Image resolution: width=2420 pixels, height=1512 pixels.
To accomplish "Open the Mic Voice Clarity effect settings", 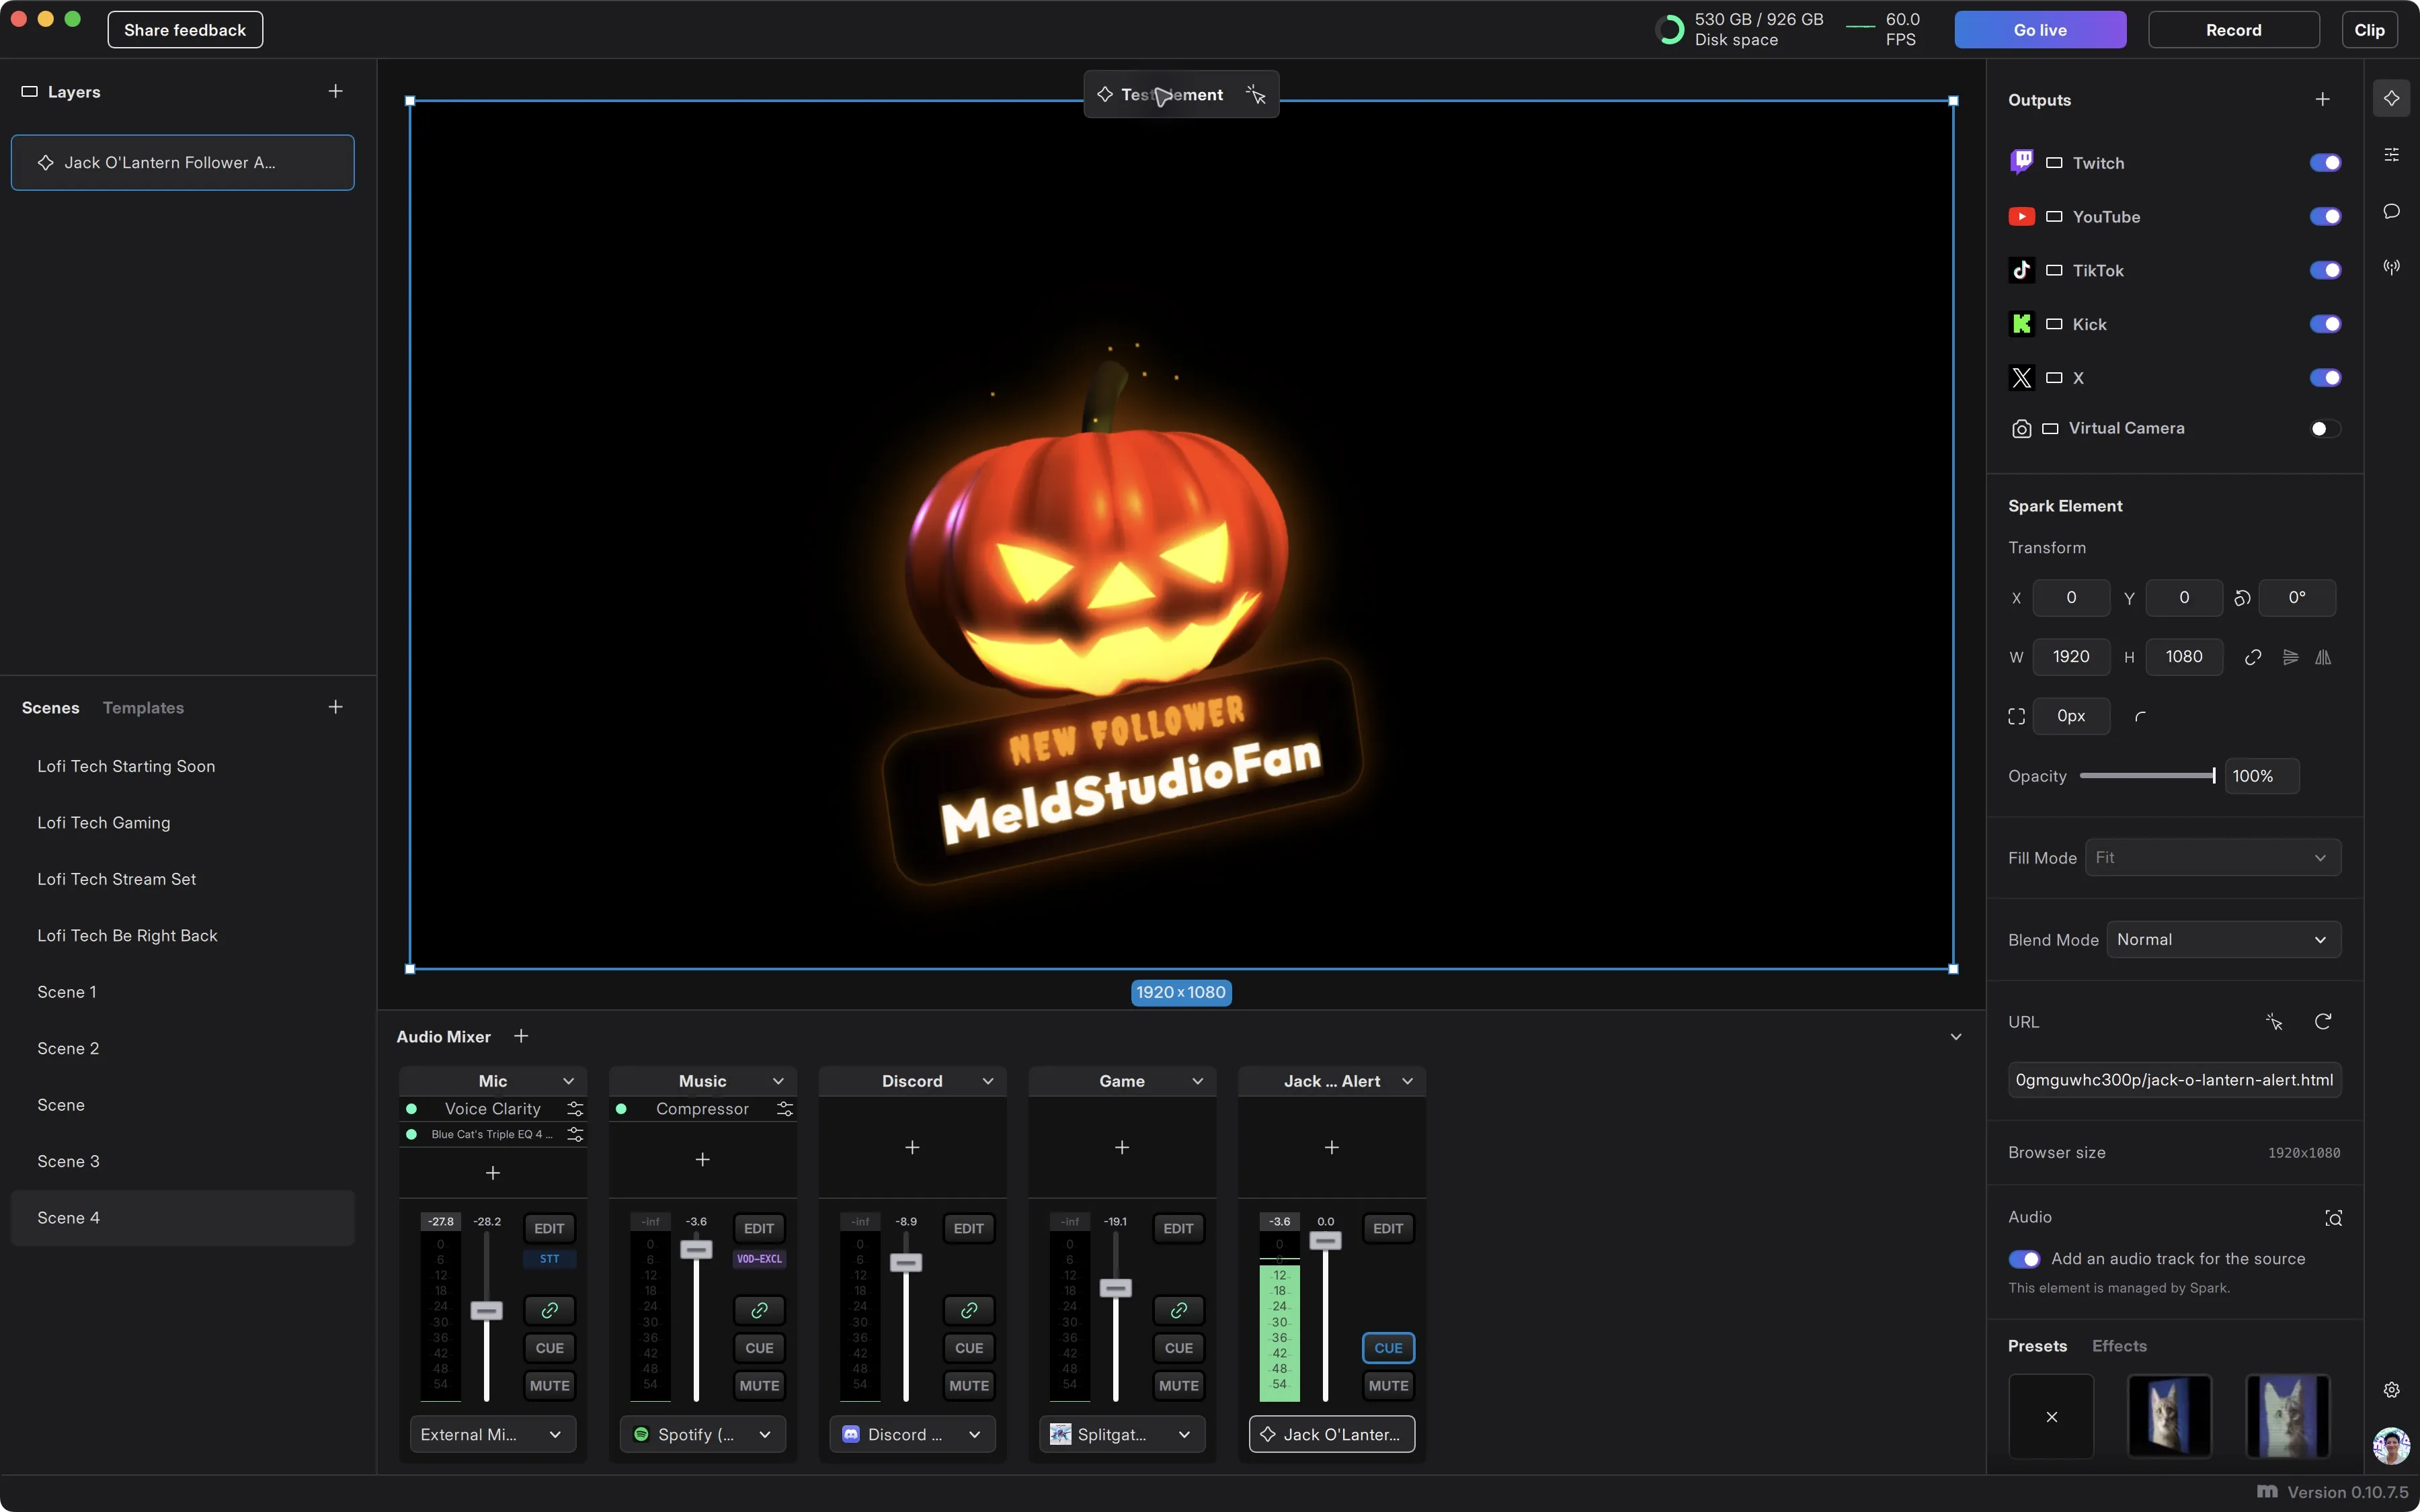I will click(x=575, y=1109).
